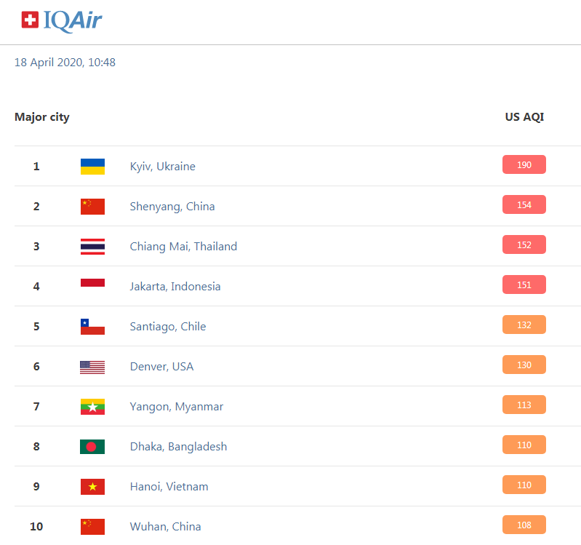Viewport: 581px width, 545px height.
Task: Click the Chile flag icon
Action: coord(92,327)
